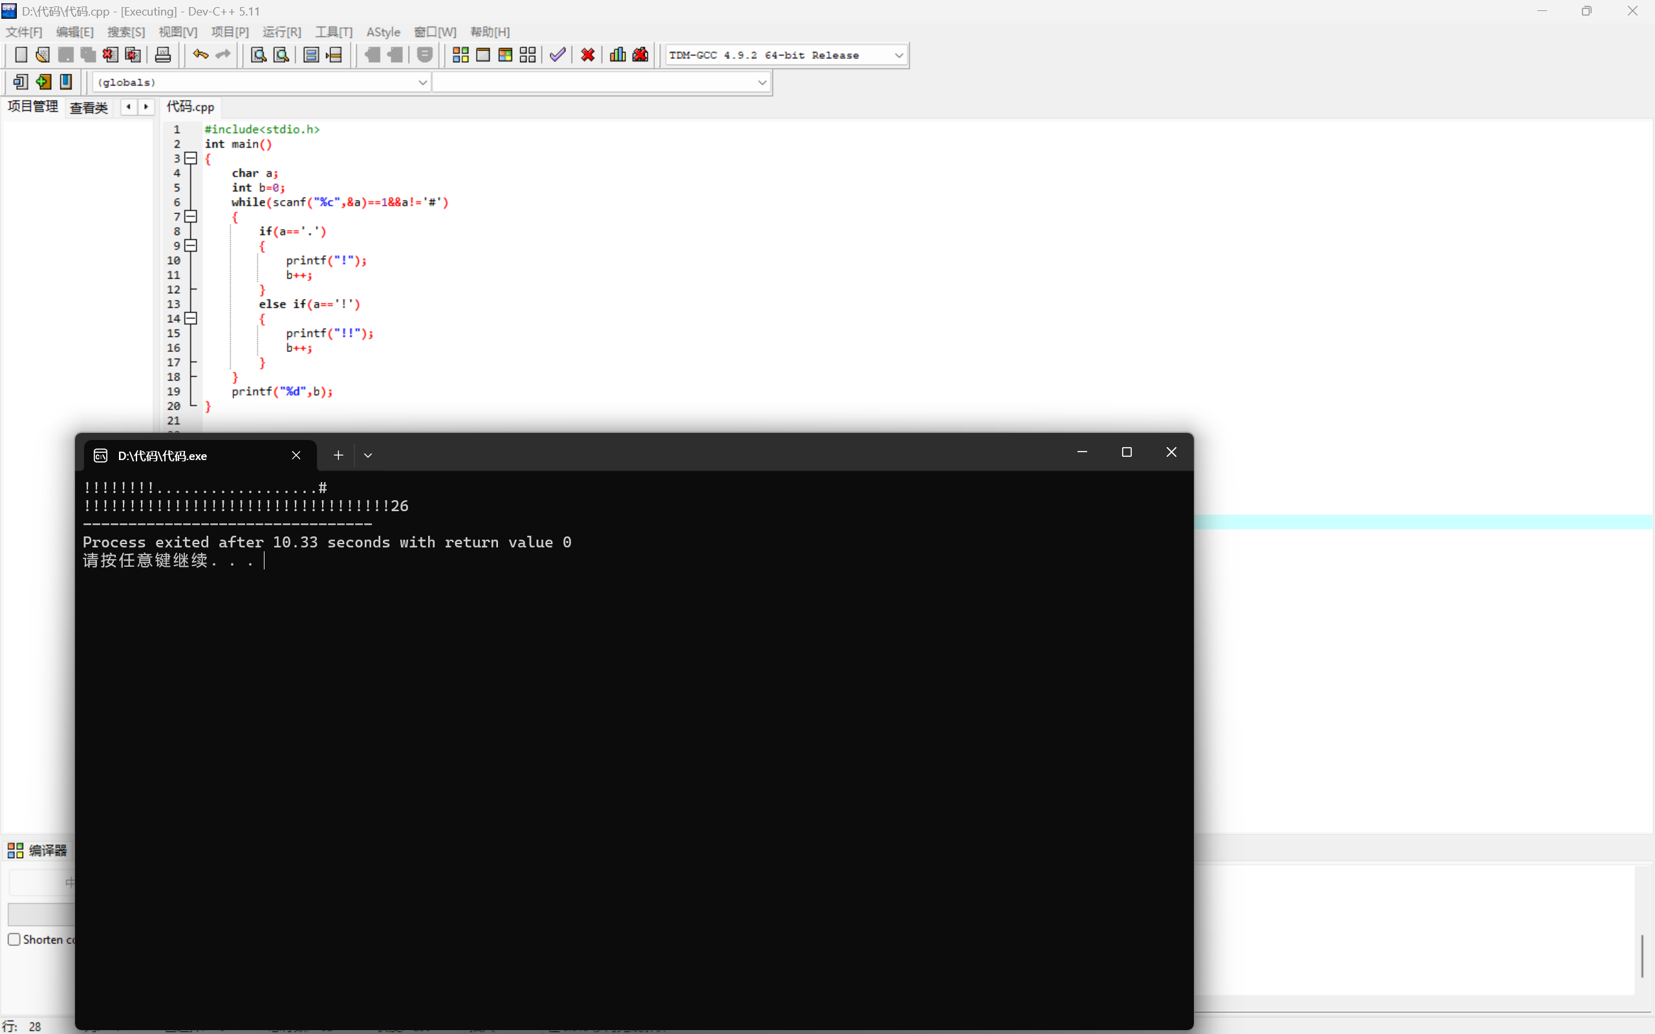
Task: Add a new terminal tab with plus
Action: tap(338, 456)
